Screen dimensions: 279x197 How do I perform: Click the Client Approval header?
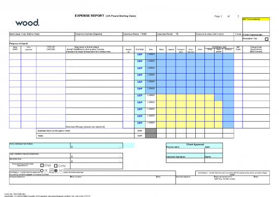pos(195,145)
